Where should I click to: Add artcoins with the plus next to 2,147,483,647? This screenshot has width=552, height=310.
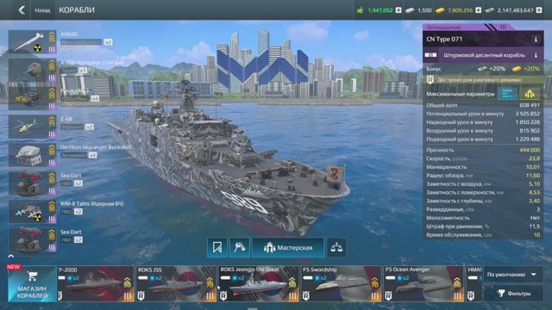(x=538, y=10)
